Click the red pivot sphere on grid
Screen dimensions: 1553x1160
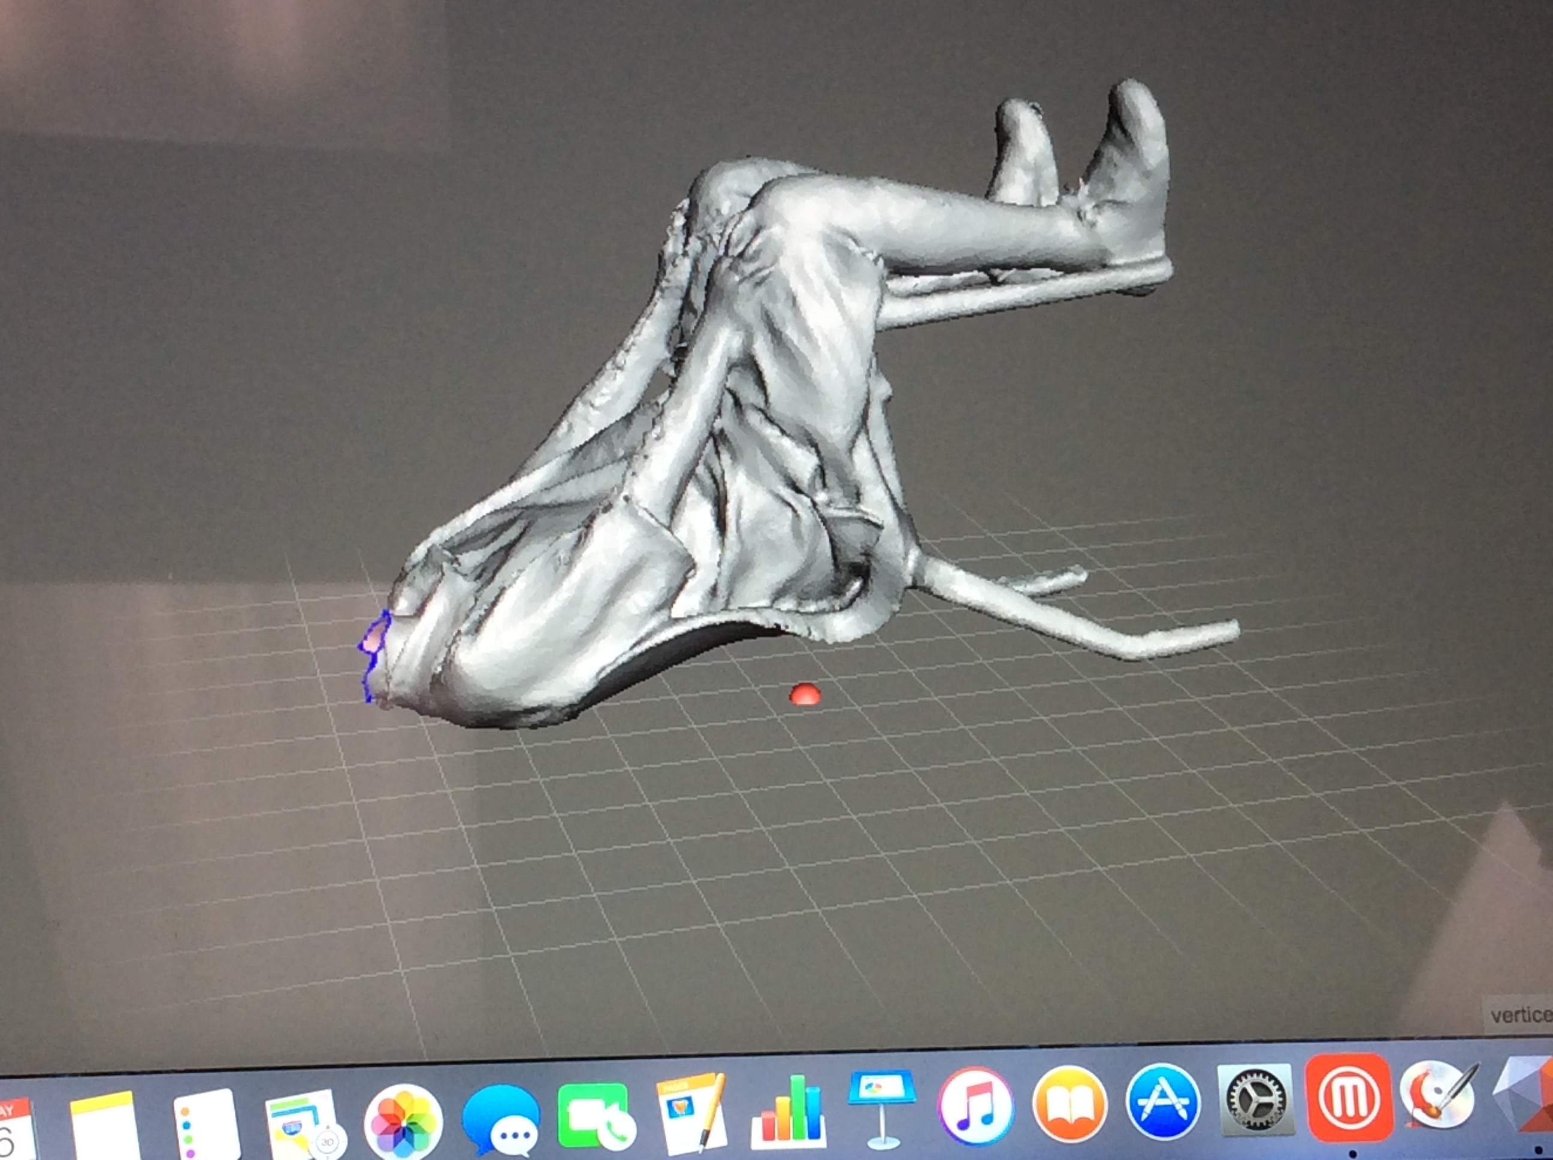(x=805, y=694)
